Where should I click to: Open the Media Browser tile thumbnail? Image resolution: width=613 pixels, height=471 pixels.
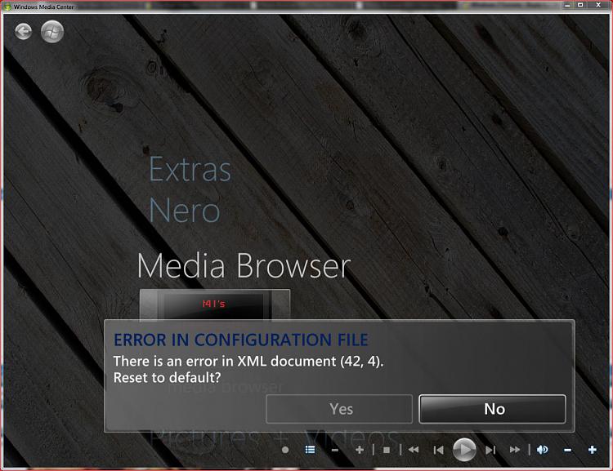[x=215, y=304]
